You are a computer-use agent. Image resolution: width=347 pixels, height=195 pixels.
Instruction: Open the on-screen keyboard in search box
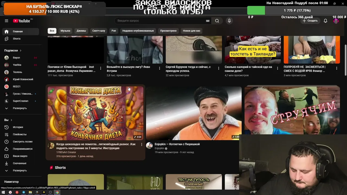point(208,21)
